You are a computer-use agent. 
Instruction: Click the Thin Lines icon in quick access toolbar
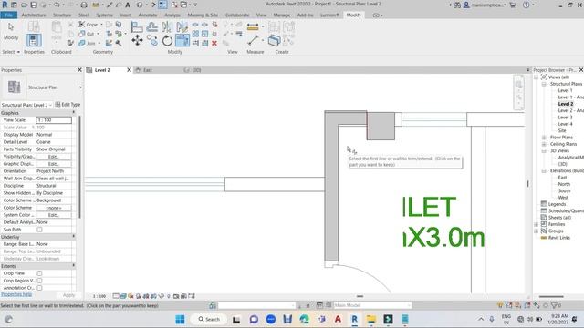click(x=162, y=5)
